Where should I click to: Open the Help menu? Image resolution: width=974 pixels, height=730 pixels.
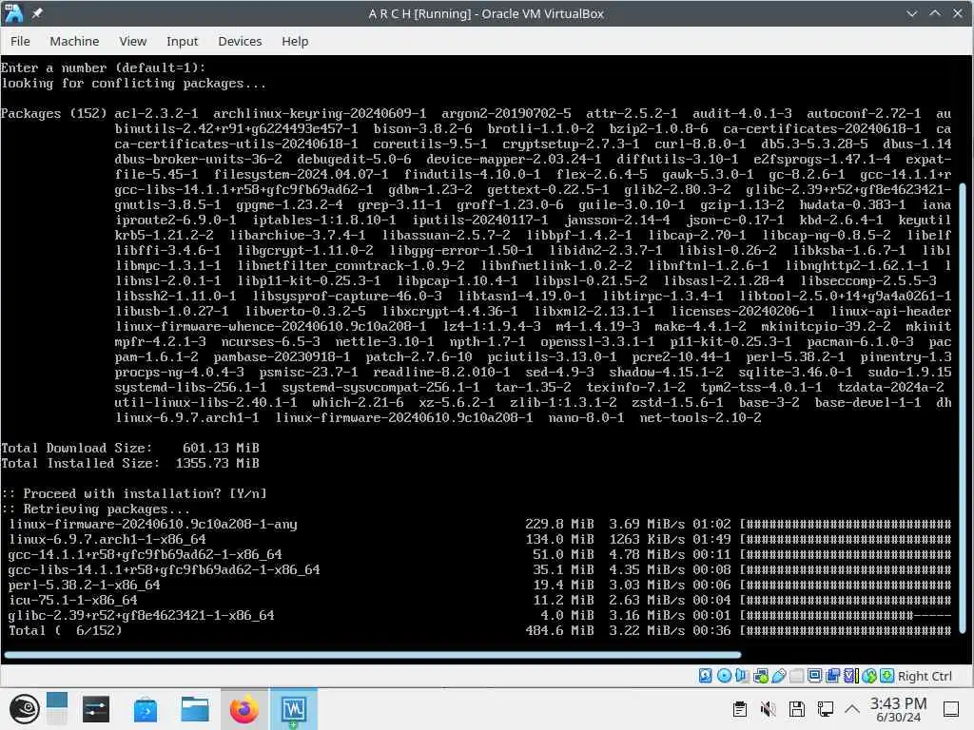(x=295, y=41)
